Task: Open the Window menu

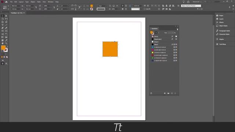Action: 51,2
